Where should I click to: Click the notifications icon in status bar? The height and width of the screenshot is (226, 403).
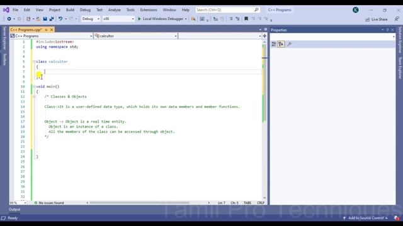coord(397,218)
